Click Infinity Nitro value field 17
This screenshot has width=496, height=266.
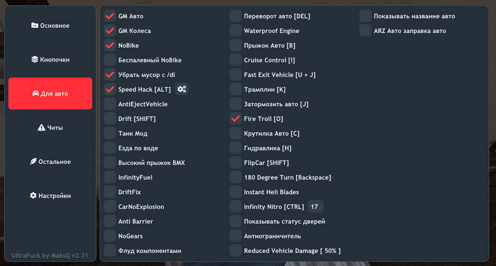(315, 207)
